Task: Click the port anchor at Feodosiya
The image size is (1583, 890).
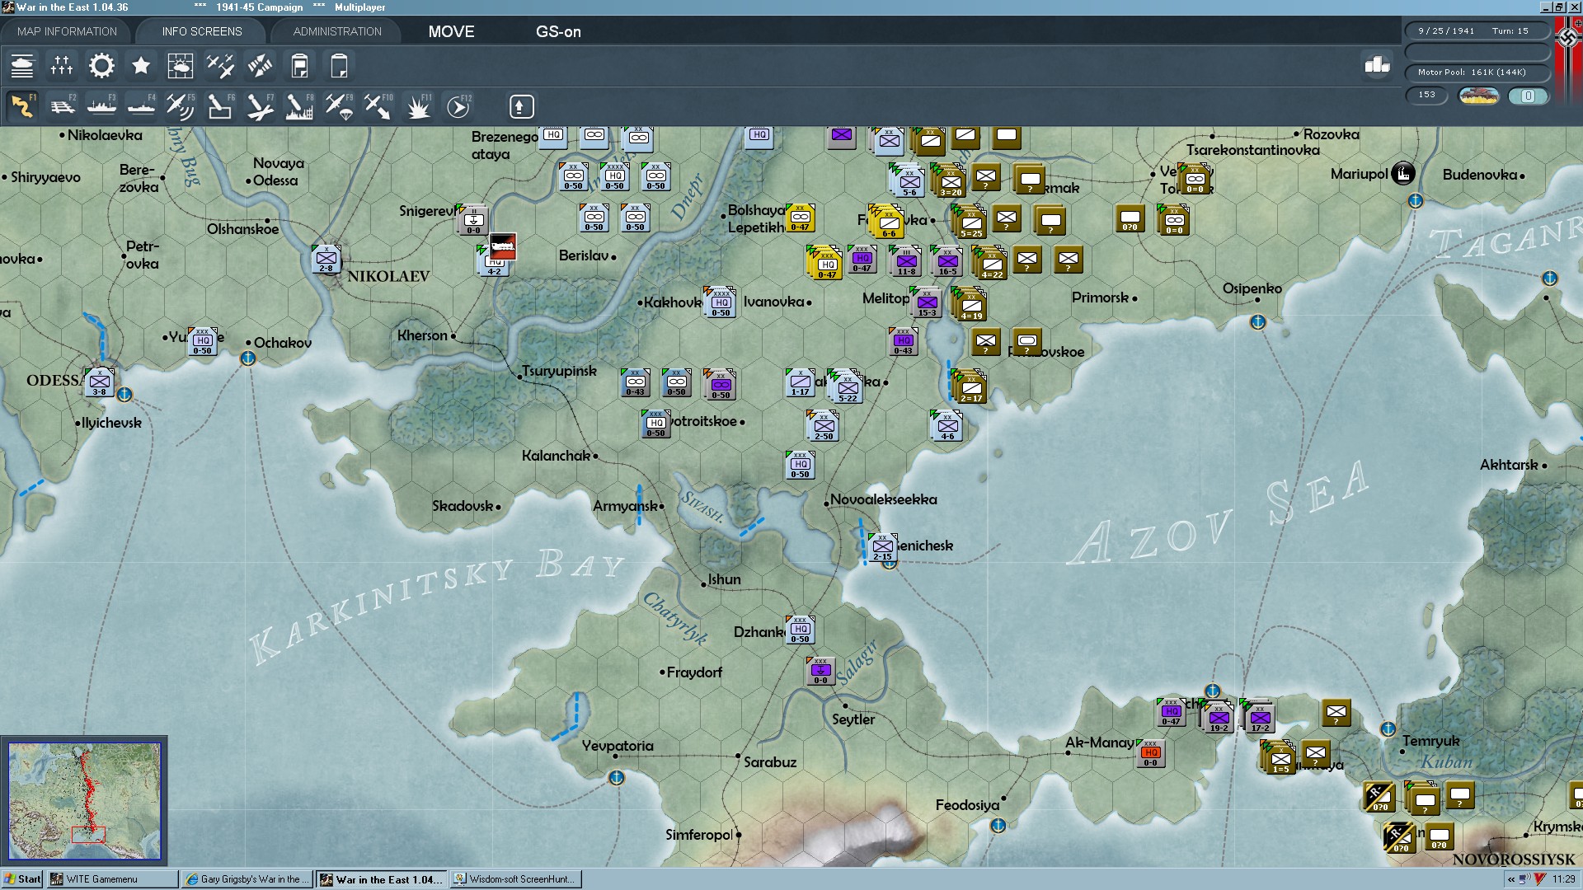Action: [x=998, y=825]
